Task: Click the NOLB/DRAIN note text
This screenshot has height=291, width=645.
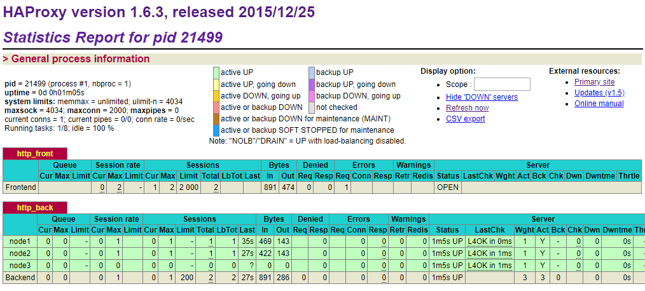Action: coord(308,141)
